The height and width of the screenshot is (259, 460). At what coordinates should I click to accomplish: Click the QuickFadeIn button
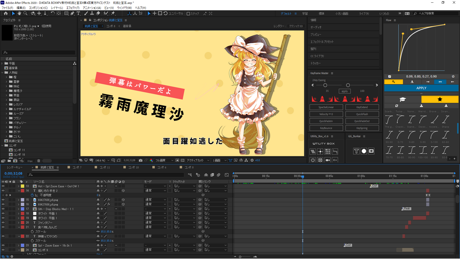tap(326, 121)
